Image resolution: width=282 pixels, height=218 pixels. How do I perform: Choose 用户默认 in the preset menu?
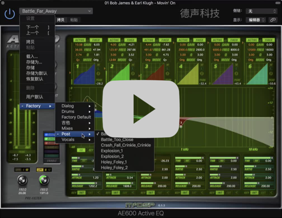click(37, 97)
